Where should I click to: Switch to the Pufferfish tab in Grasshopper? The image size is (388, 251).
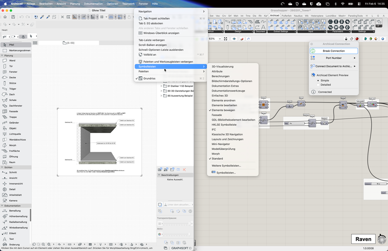pyautogui.click(x=287, y=16)
